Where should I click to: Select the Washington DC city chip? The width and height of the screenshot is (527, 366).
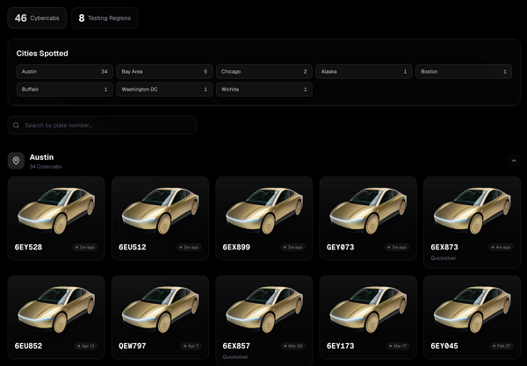point(164,90)
